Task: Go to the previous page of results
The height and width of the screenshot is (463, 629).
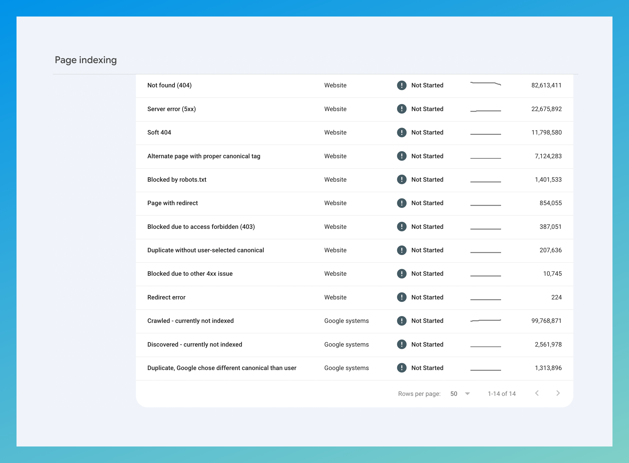Action: [537, 393]
